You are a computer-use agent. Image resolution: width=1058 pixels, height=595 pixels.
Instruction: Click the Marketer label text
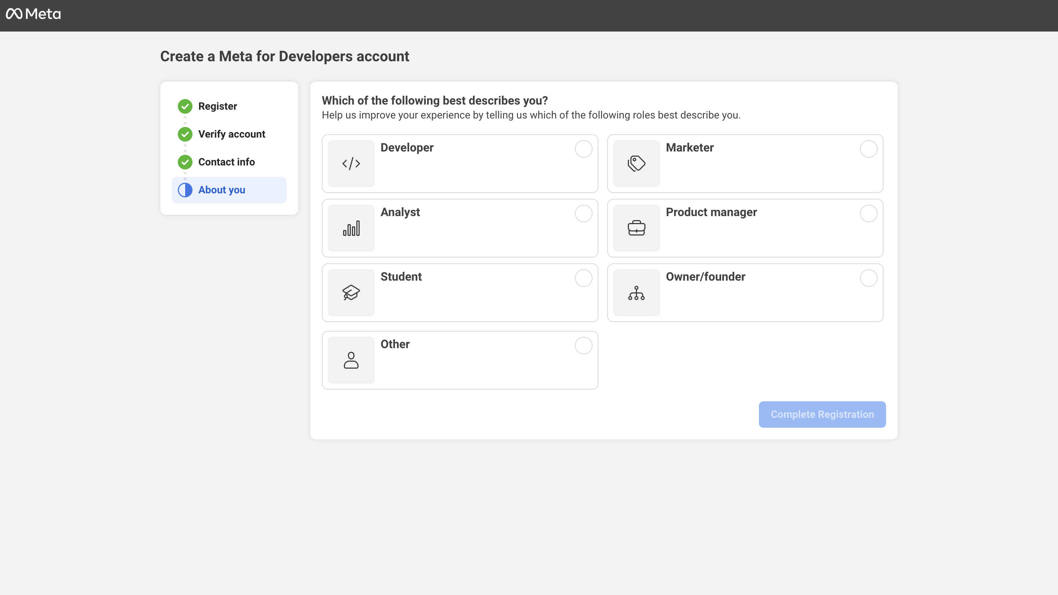click(x=690, y=147)
